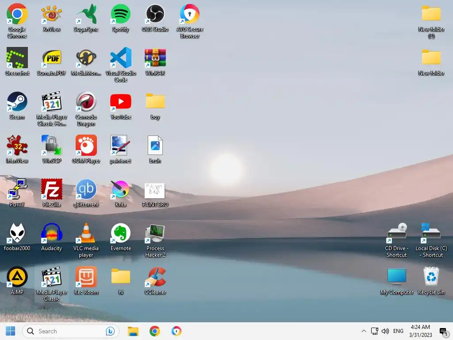
Task: Select the Media Player Classic Home Cinema icon
Action: [x=51, y=101]
